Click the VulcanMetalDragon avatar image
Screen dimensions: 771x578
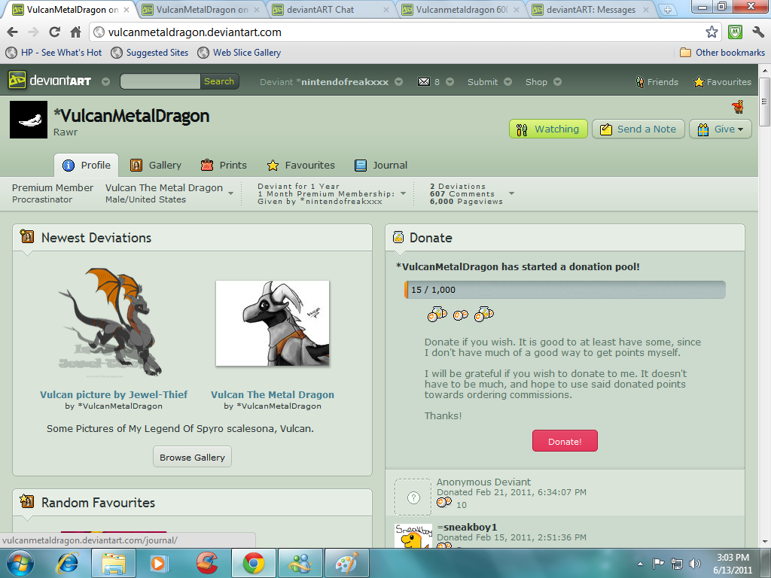(x=29, y=120)
